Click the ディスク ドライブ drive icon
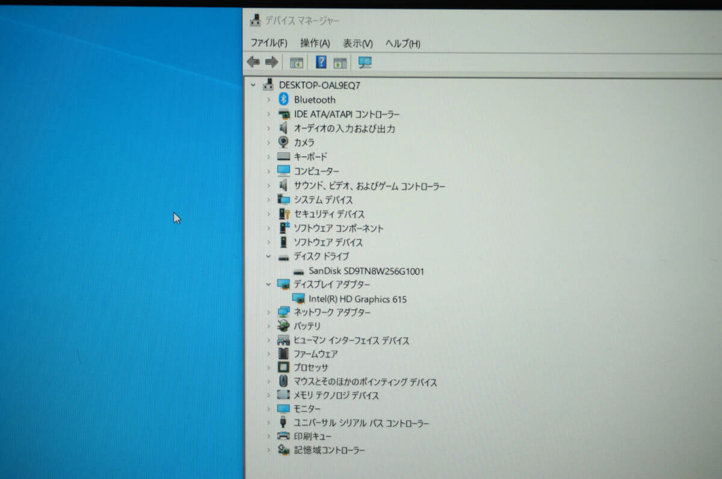The image size is (722, 479). pyautogui.click(x=283, y=257)
